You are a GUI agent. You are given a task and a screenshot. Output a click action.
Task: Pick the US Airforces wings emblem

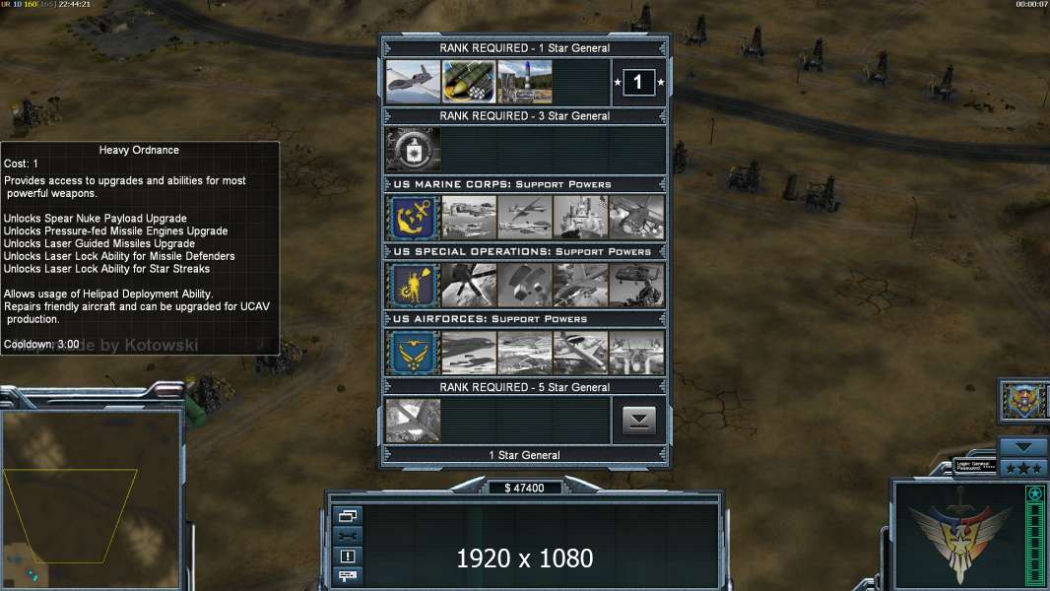coord(413,353)
